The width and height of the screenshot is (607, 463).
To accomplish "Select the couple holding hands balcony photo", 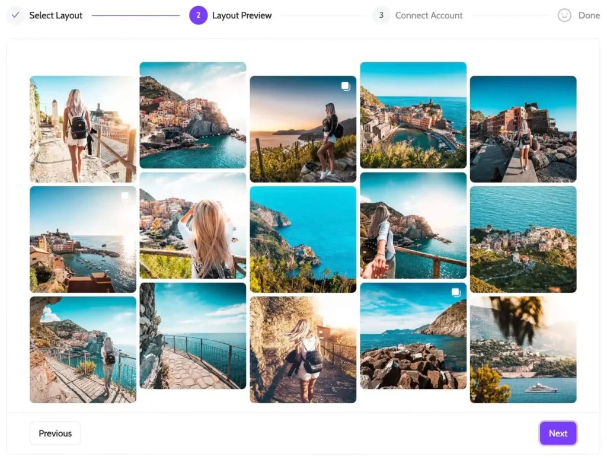I will click(413, 225).
